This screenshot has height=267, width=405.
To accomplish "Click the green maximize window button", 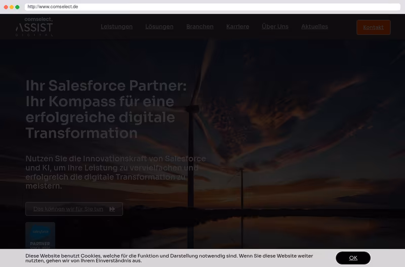I will (17, 7).
